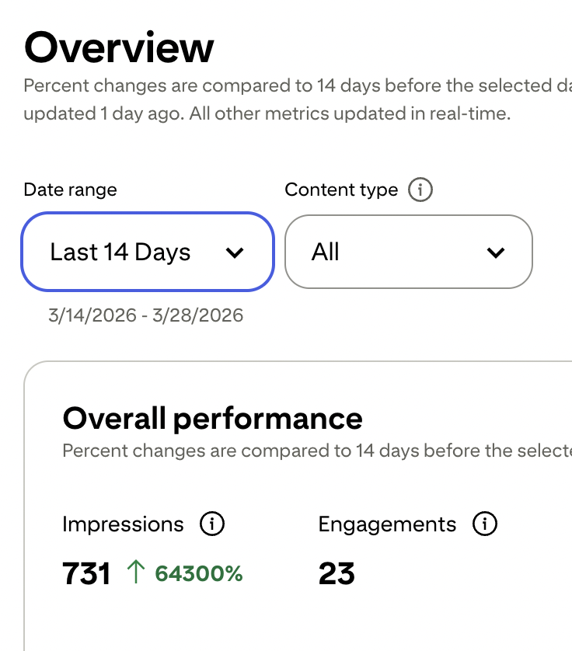Open the Content type All dropdown

click(x=408, y=252)
